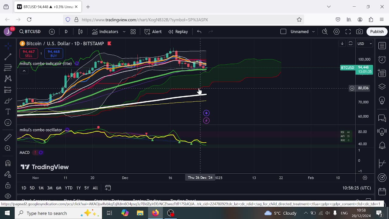
Task: Open the Indicators dialog
Action: click(105, 32)
